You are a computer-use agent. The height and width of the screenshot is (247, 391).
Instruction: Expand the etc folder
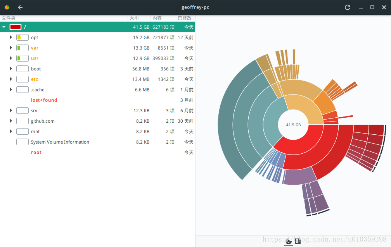coord(11,79)
